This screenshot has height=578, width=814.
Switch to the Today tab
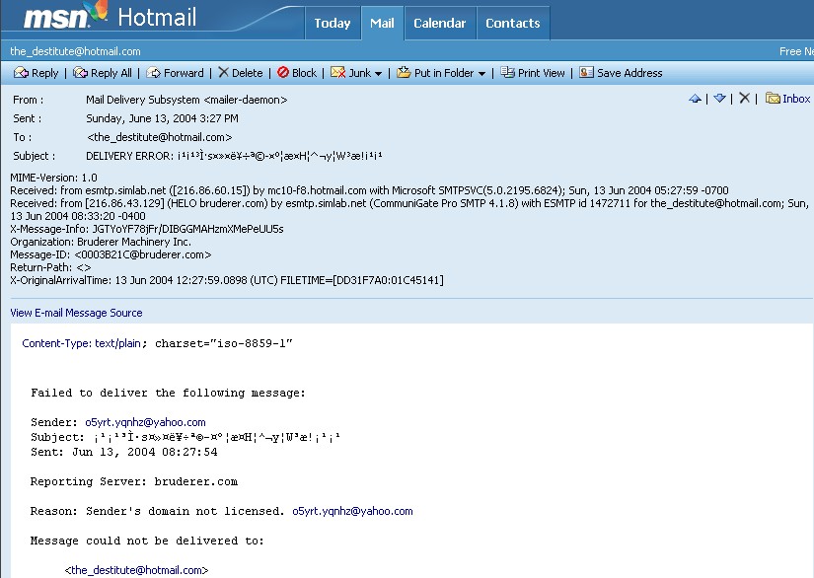(x=333, y=23)
